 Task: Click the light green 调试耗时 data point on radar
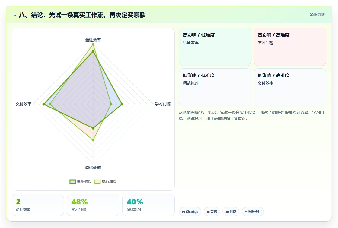(93, 140)
